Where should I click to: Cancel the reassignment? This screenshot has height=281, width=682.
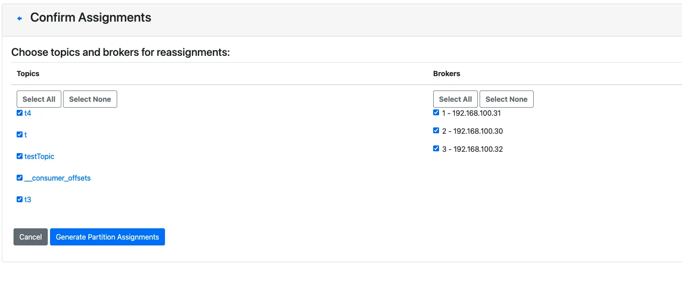[x=31, y=237]
